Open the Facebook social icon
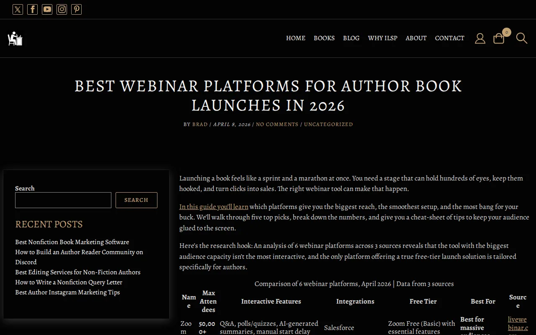Screen dimensions: 536x335 point(32,9)
